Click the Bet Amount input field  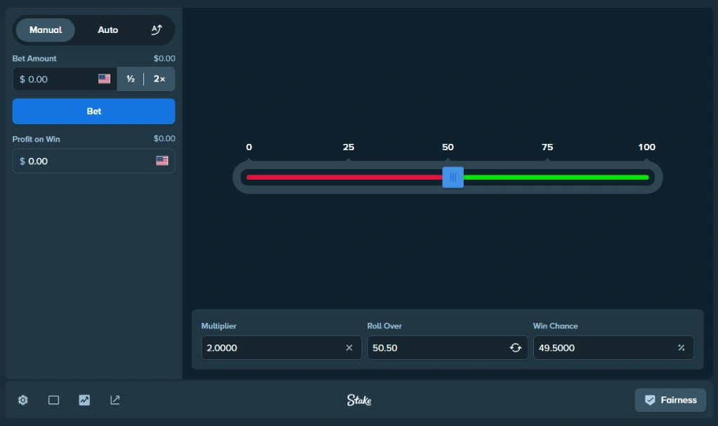pyautogui.click(x=65, y=79)
